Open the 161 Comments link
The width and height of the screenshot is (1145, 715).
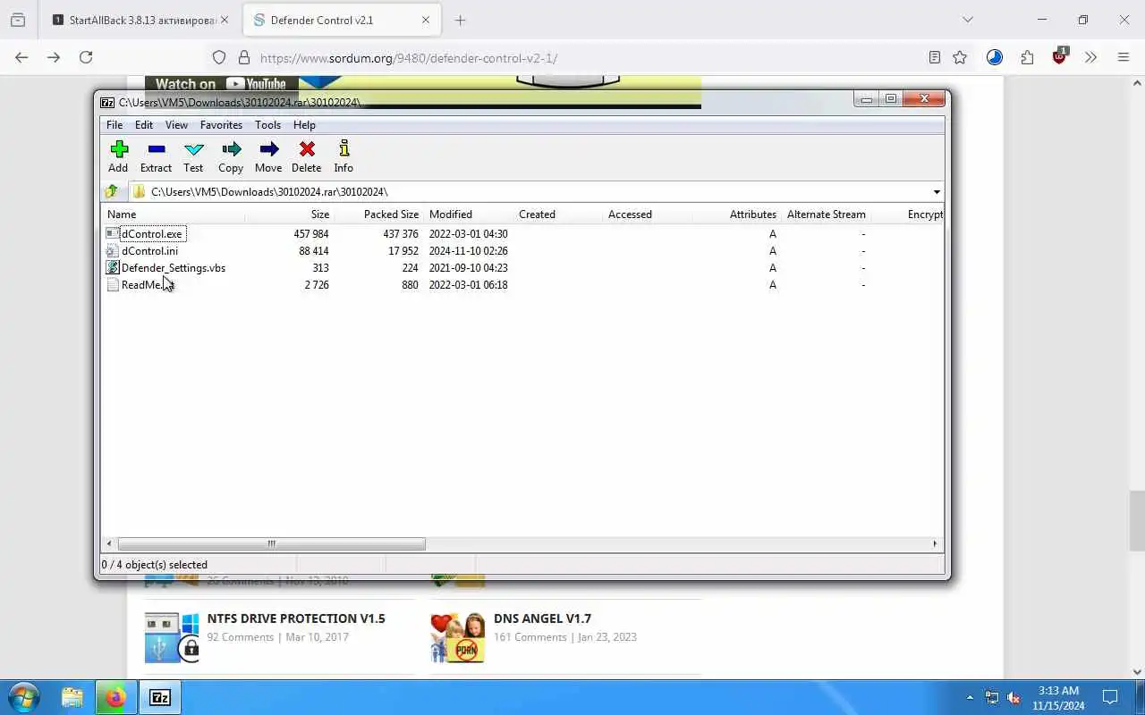coord(530,637)
